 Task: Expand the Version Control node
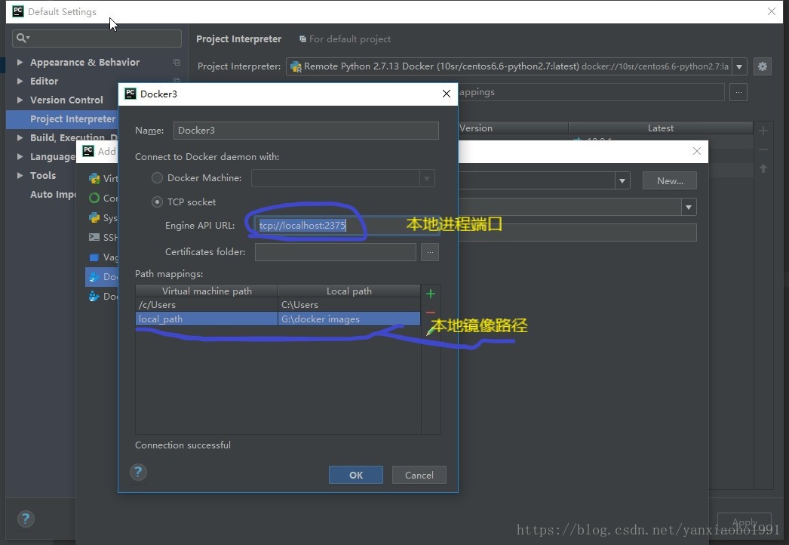20,100
